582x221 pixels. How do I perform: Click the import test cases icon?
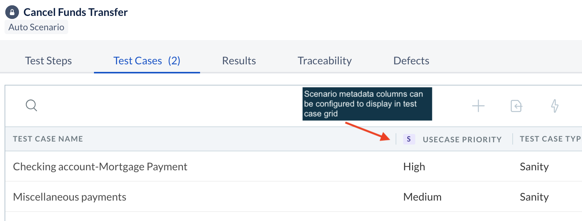[x=516, y=106]
